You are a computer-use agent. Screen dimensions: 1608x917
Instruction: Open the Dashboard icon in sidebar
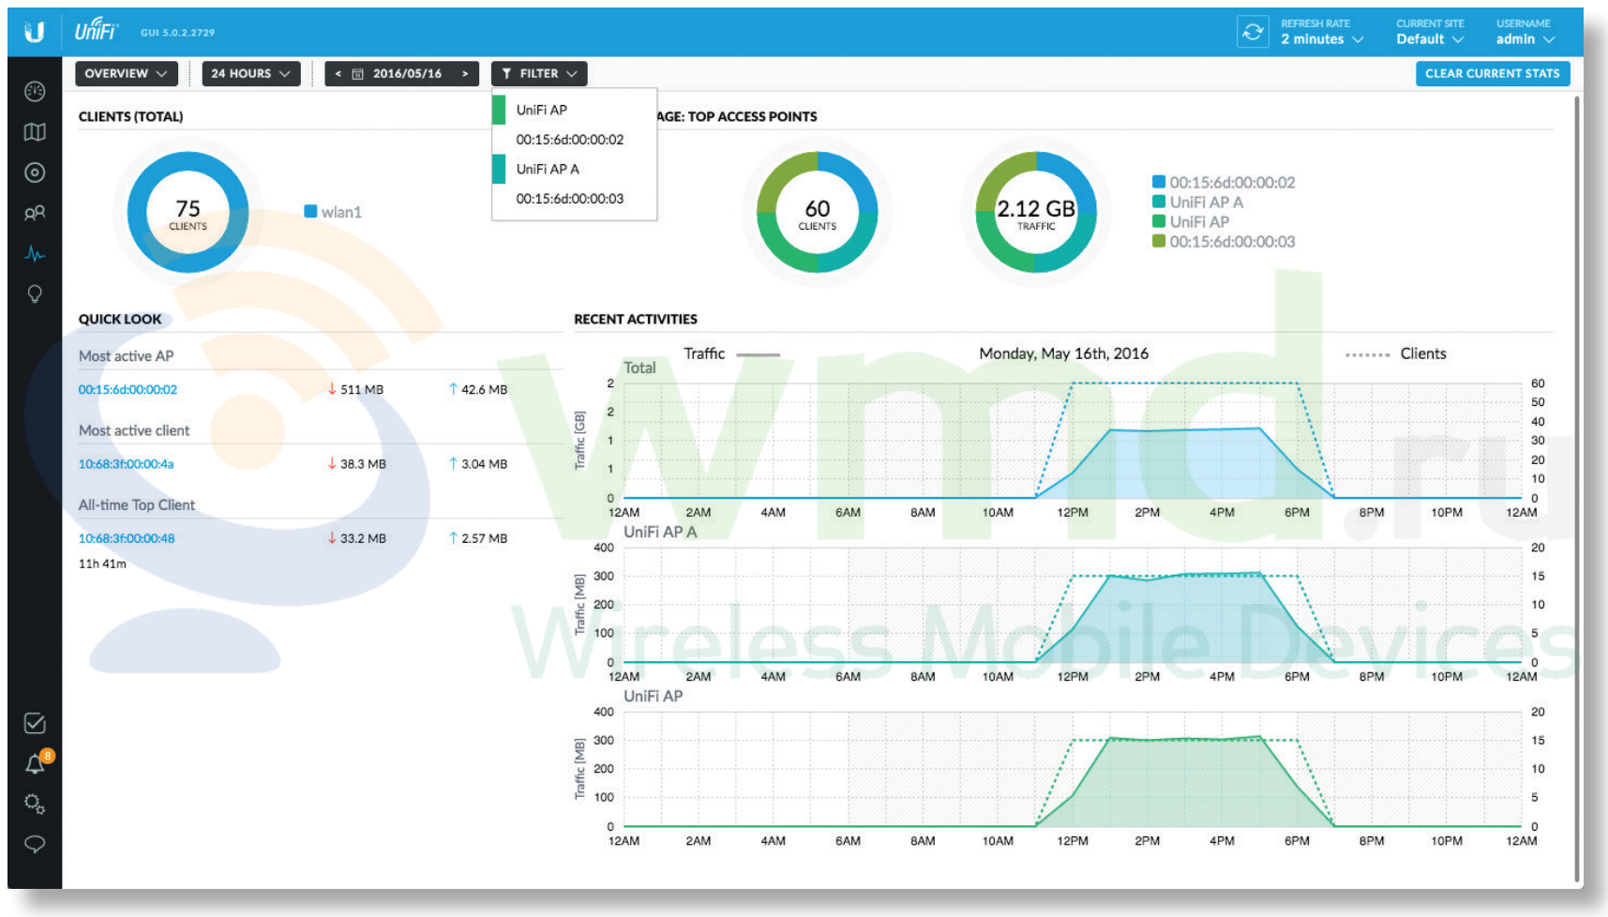point(35,91)
